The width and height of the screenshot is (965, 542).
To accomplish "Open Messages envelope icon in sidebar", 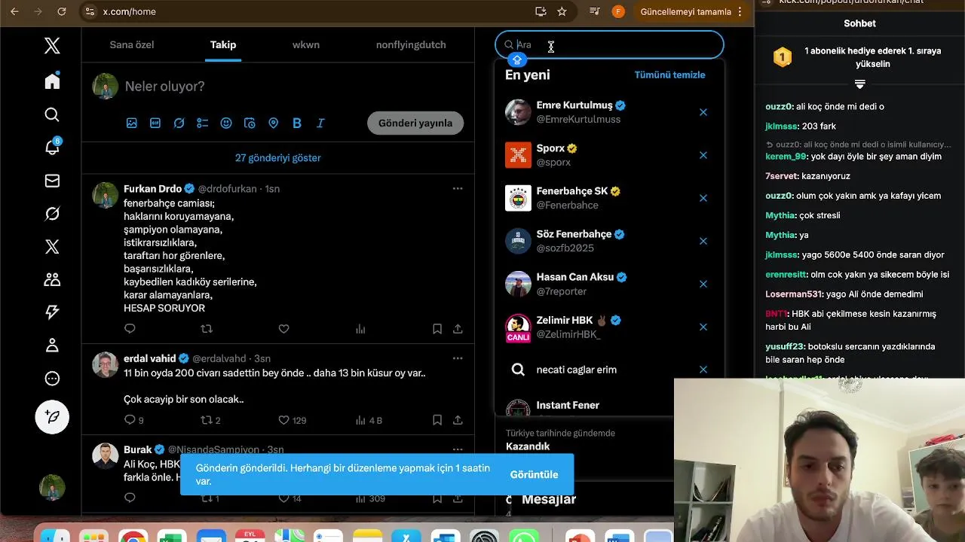I will click(52, 181).
